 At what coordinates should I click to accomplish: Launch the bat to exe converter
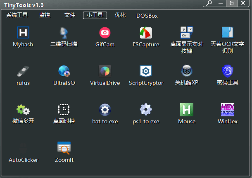coord(105,110)
